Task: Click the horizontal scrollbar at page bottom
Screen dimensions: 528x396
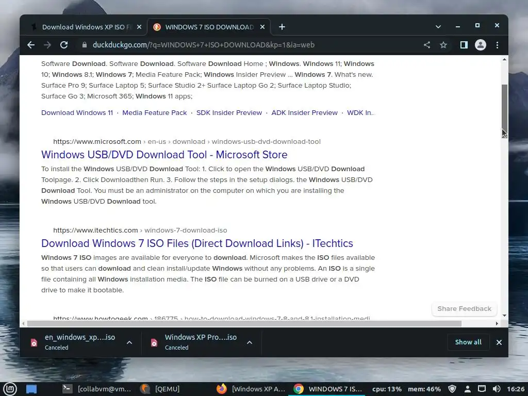Action: 244,324
